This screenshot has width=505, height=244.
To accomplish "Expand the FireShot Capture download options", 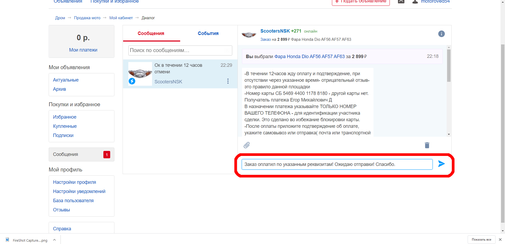I will 54,240.
